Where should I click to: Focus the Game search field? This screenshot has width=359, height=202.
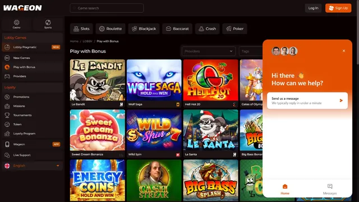click(x=107, y=8)
